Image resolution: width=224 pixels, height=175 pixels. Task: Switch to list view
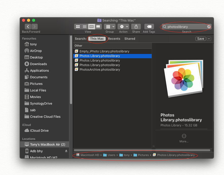[x=85, y=27]
